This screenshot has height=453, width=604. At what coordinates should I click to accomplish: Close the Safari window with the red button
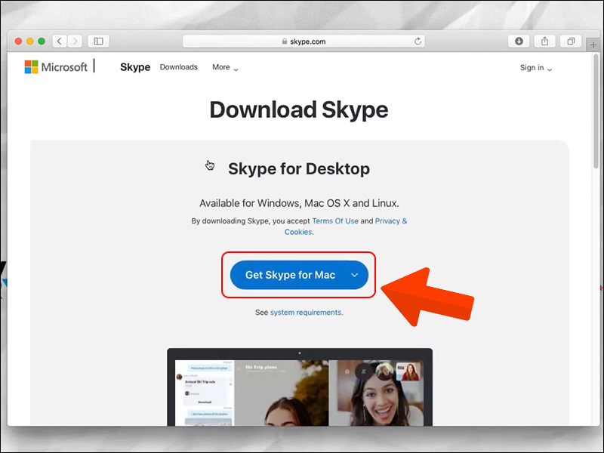click(18, 42)
